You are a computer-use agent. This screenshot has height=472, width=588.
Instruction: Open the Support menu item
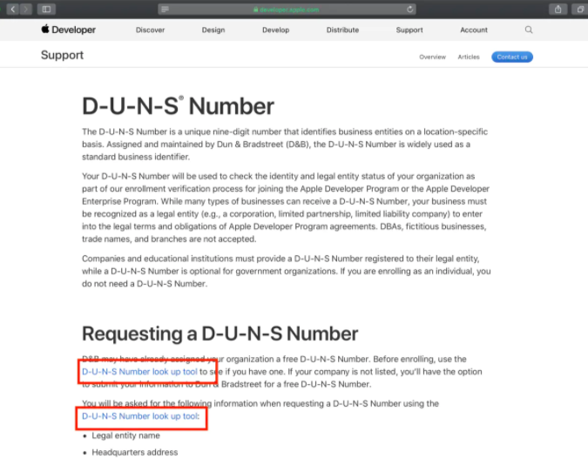(409, 30)
